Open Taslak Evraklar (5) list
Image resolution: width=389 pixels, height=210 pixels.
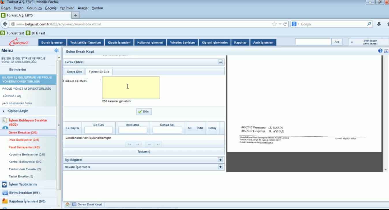point(21,176)
